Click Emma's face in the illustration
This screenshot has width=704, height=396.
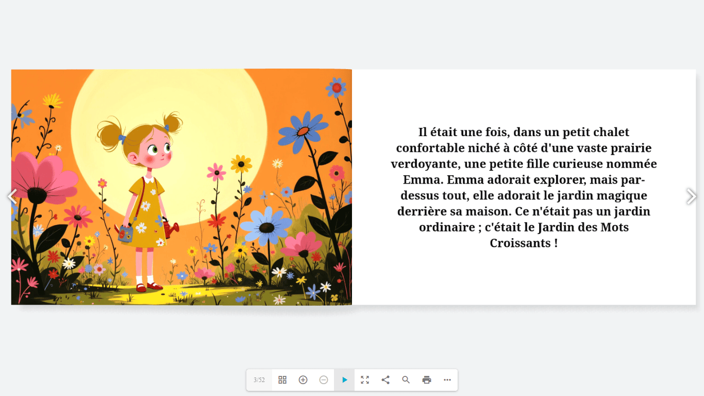tap(154, 150)
